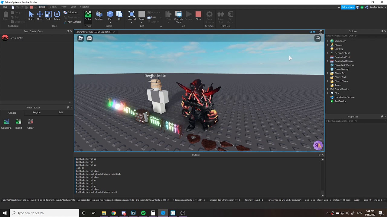Select Lighting in Explorer

tap(339, 49)
